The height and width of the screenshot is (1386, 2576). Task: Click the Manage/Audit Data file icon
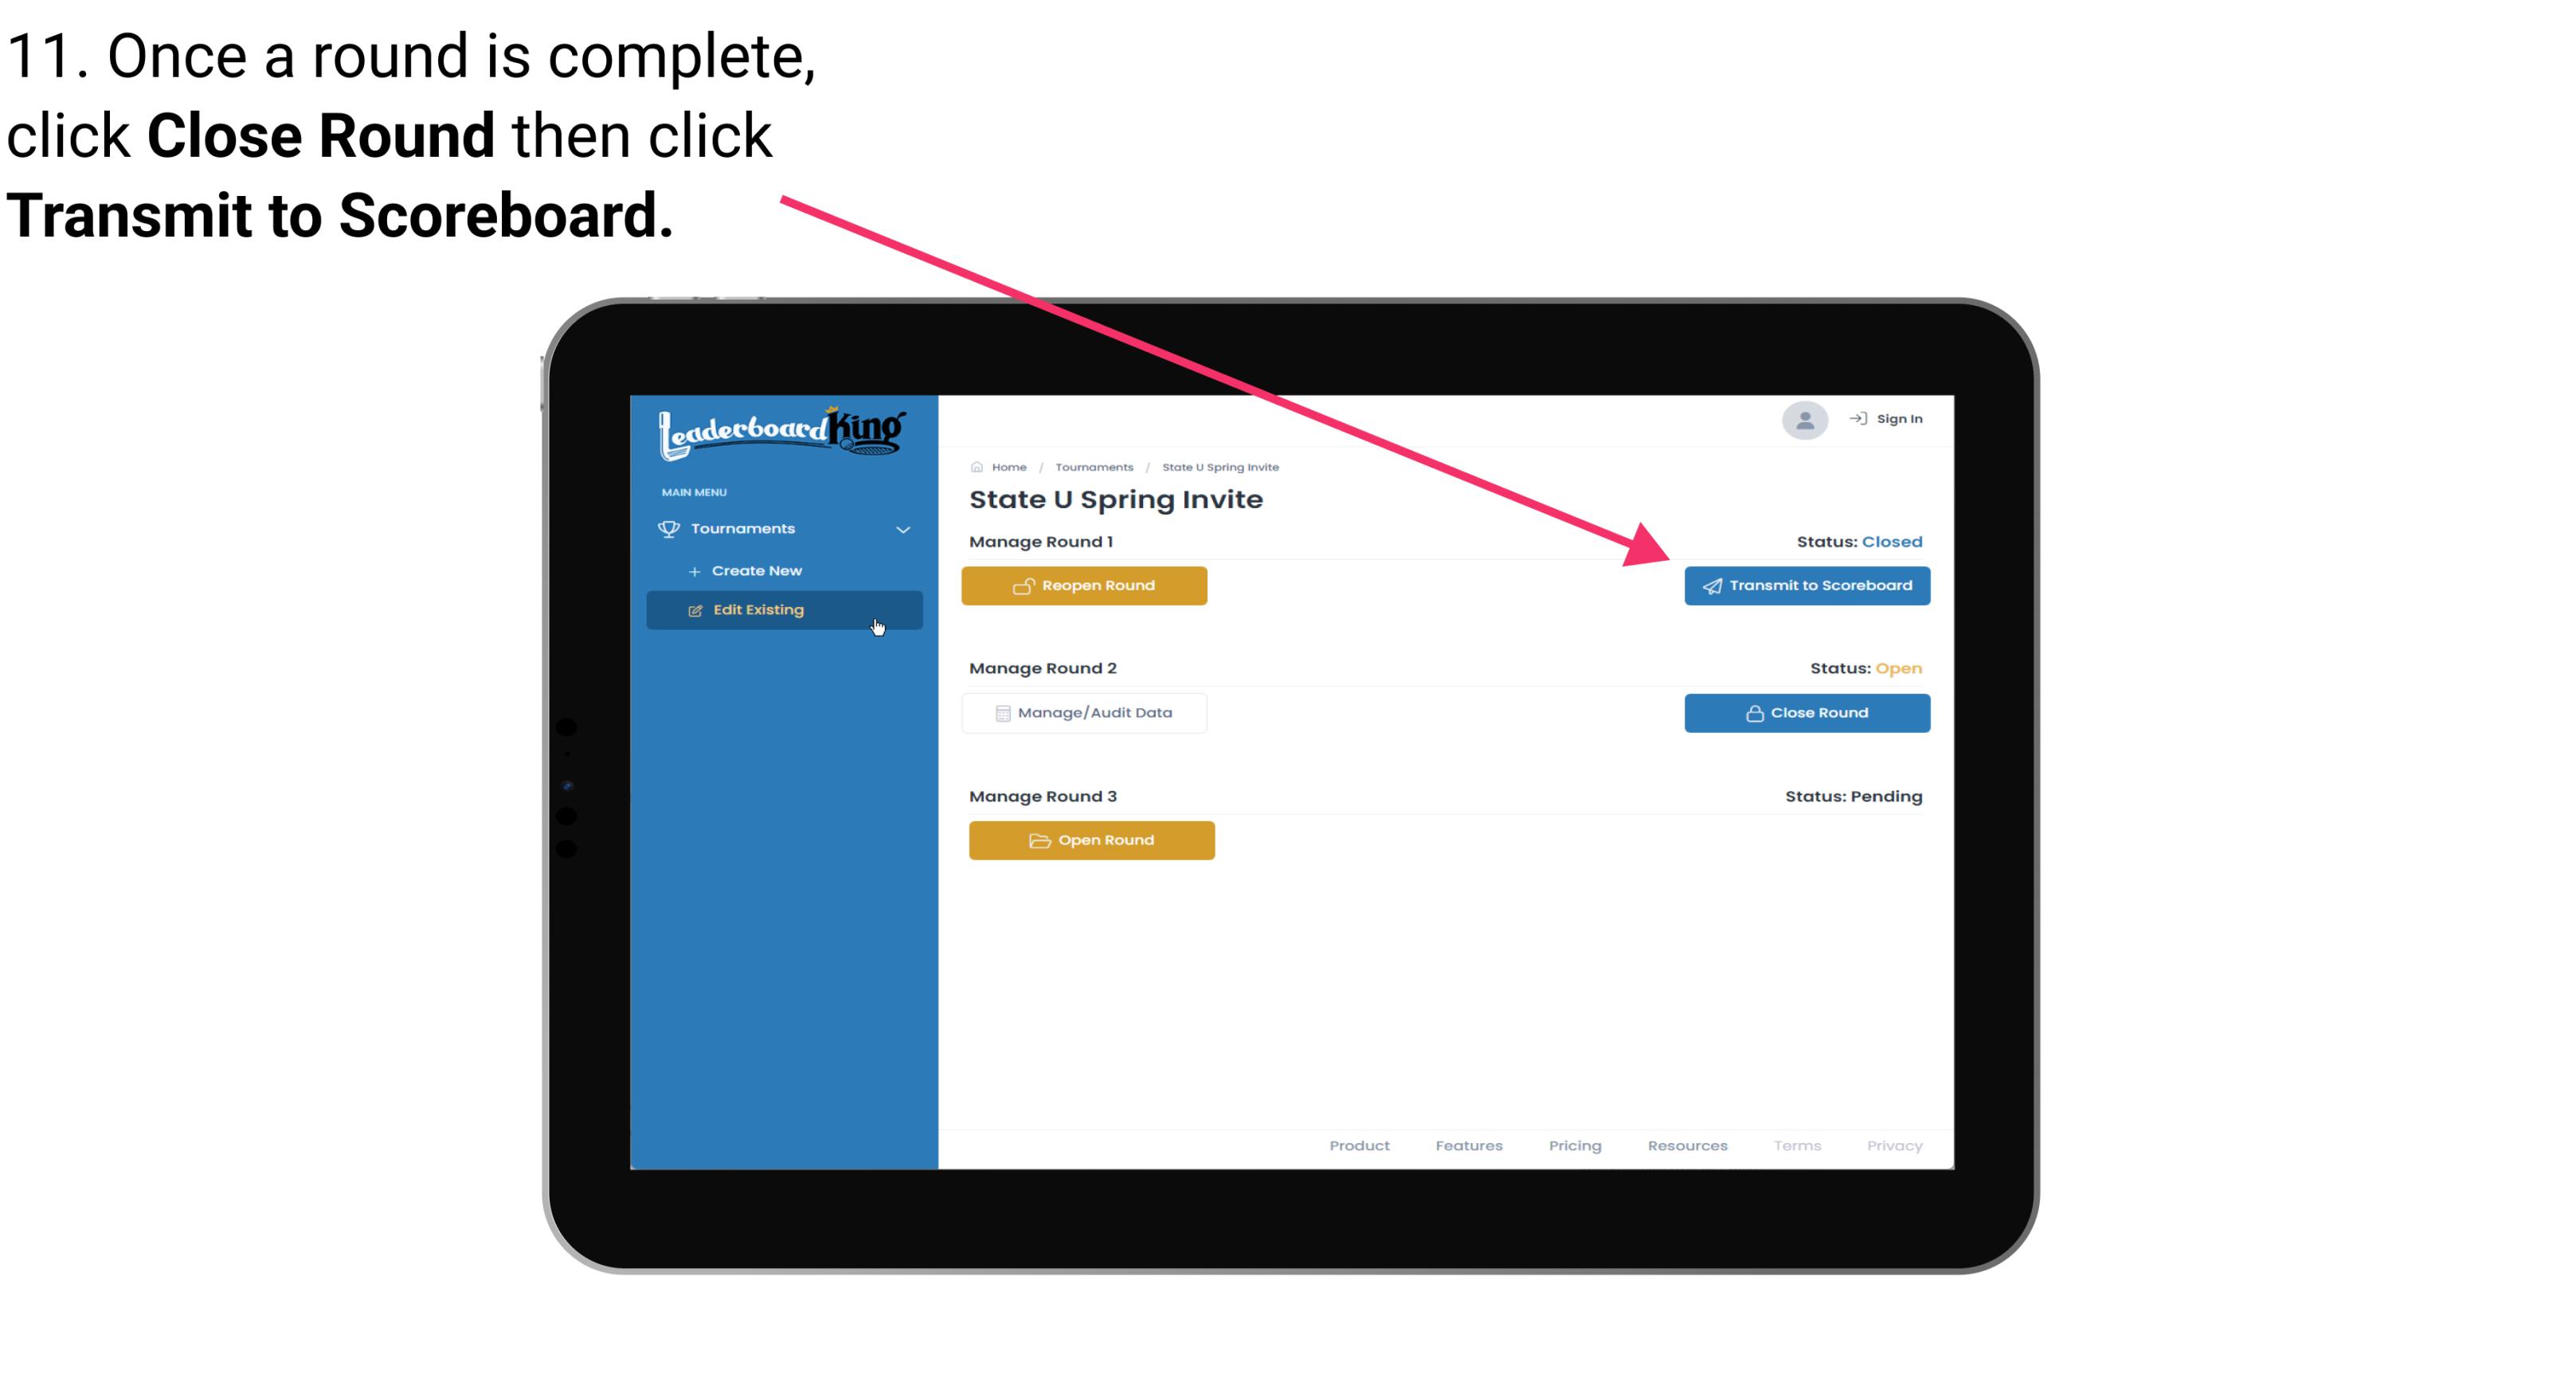[1000, 712]
